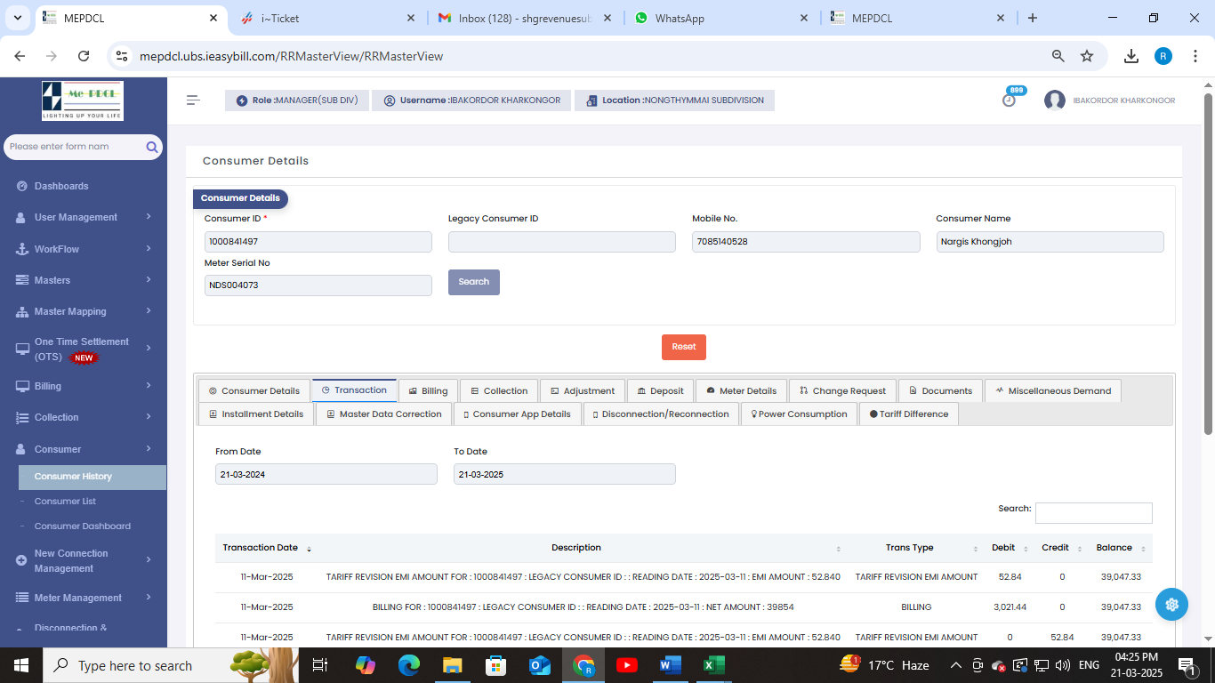Open Microsoft Word from the taskbar
The image size is (1215, 683).
click(671, 665)
